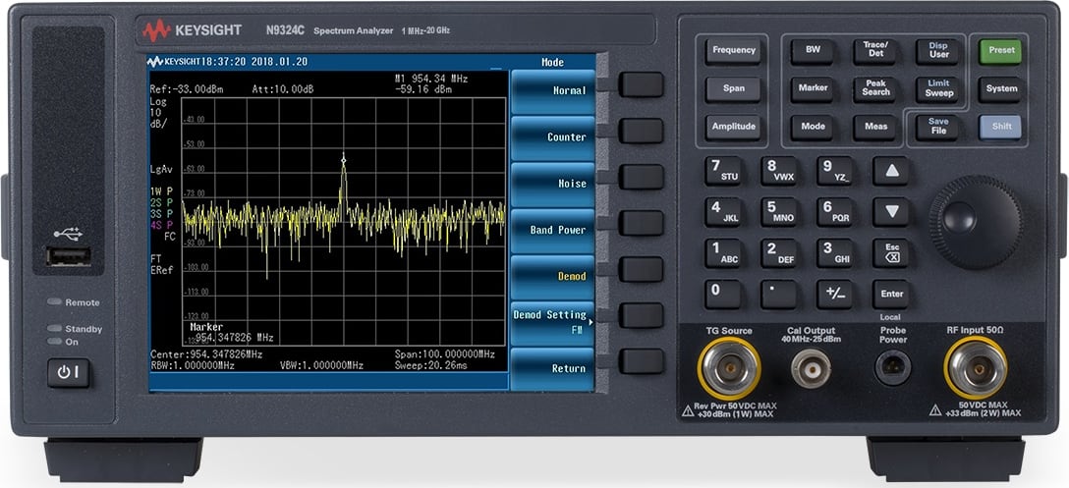Run Peak Search key

[875, 89]
